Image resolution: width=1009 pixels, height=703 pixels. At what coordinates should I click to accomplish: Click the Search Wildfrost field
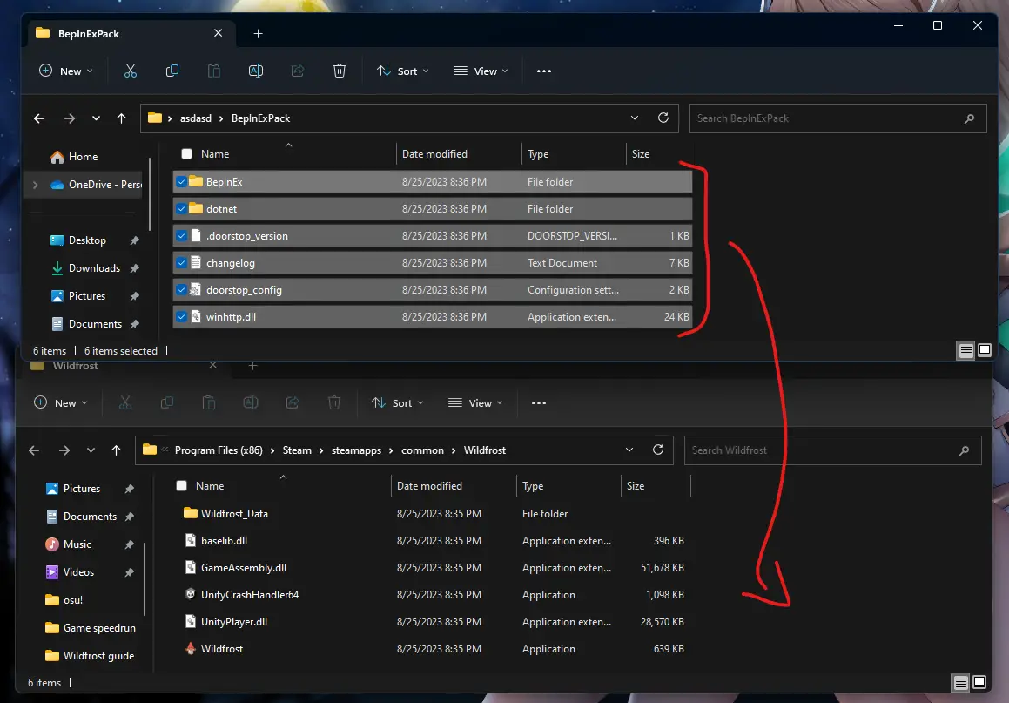[x=832, y=450]
